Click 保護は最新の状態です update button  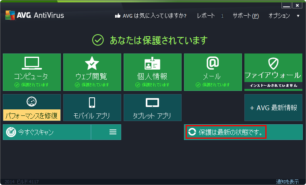pos(243,132)
